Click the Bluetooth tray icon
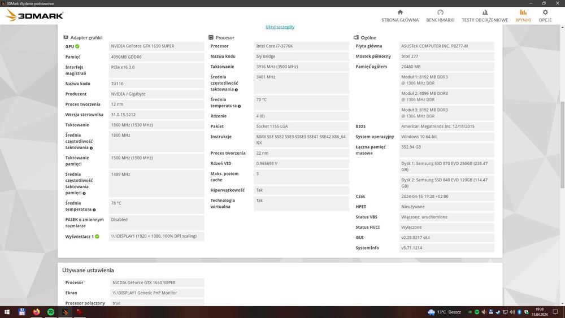Viewport: 565px width, 318px height. 520,312
